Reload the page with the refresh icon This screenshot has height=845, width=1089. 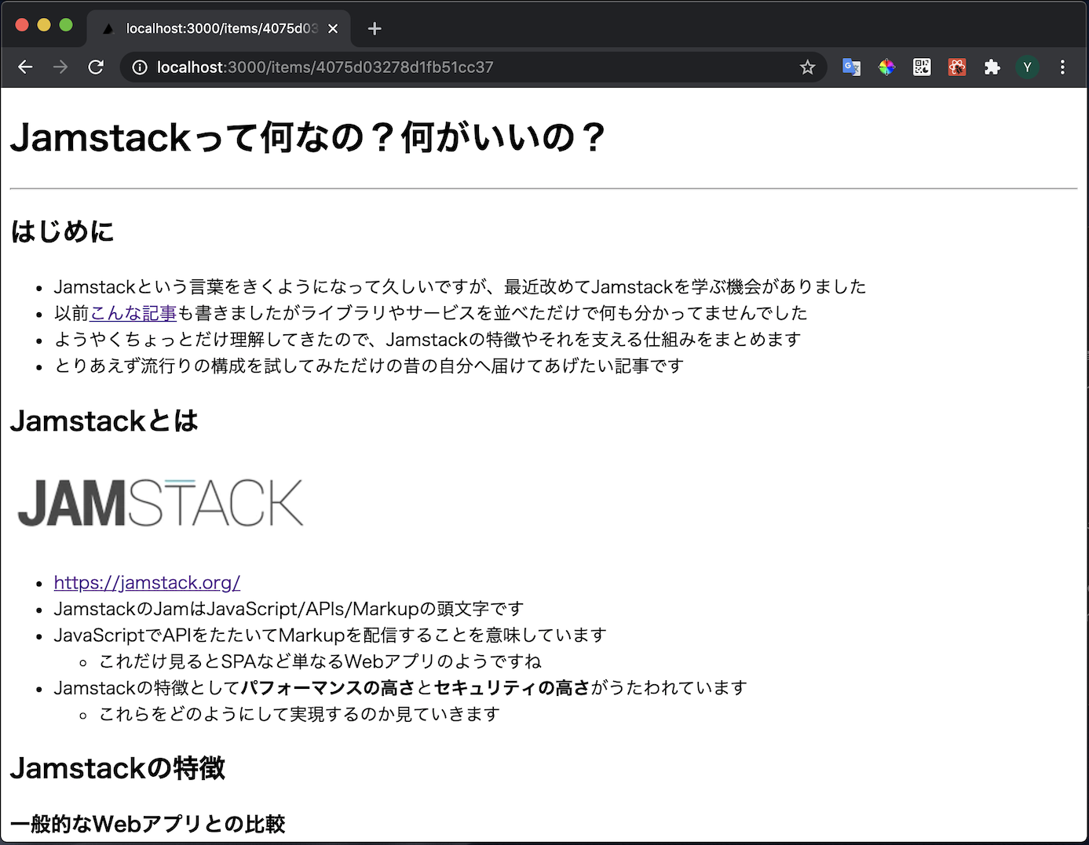pos(96,67)
